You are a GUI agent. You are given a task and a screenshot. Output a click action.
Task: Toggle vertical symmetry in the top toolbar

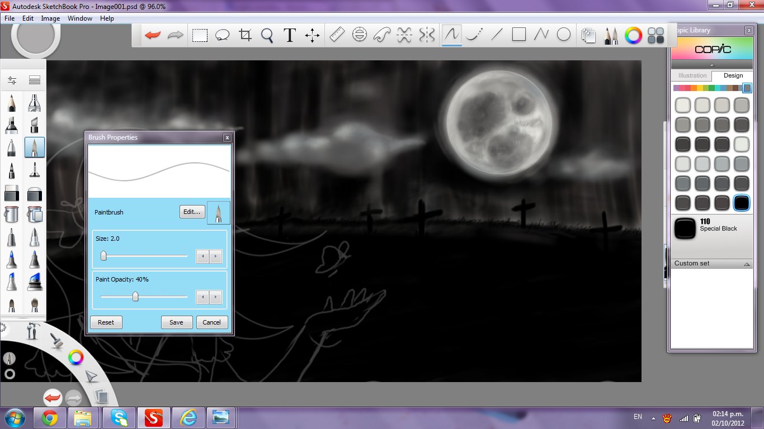pos(427,35)
